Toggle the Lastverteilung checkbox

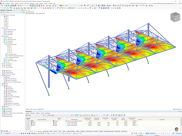click(x=3, y=65)
